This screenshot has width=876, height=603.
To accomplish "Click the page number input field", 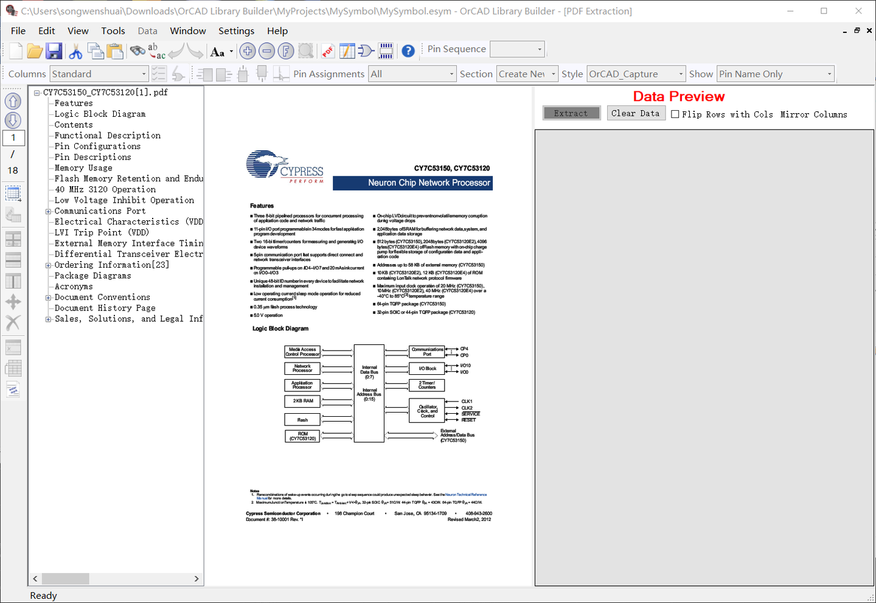I will pos(13,138).
